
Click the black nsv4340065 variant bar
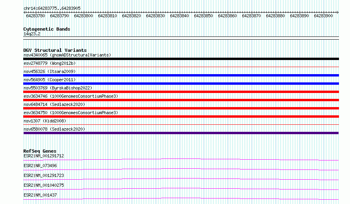(181, 59)
